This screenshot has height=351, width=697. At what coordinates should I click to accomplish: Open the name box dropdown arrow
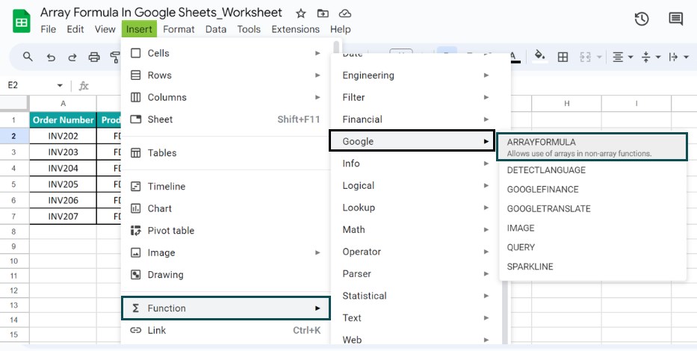tap(60, 85)
